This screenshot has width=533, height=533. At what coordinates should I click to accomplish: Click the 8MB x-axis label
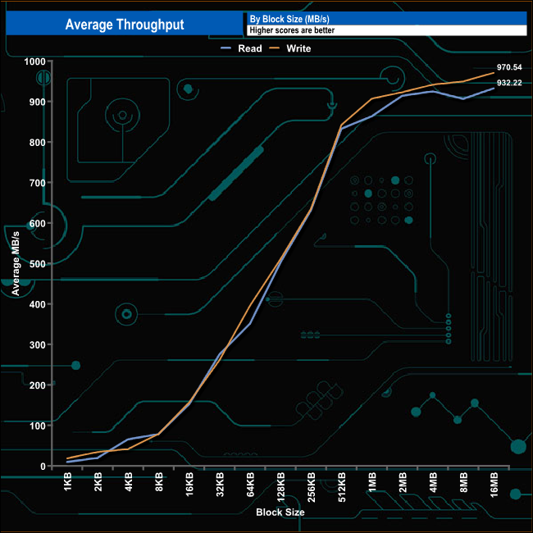(463, 482)
